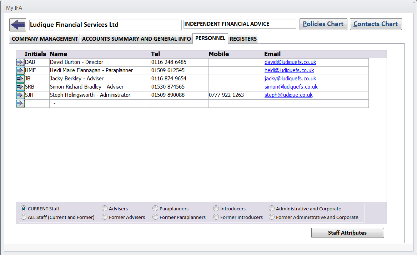Choose the Former Paraplanners filter
Viewport: 417px width, 255px height.
click(x=155, y=217)
